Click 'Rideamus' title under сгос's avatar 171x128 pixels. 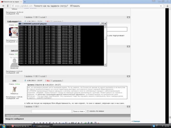click(x=14, y=94)
